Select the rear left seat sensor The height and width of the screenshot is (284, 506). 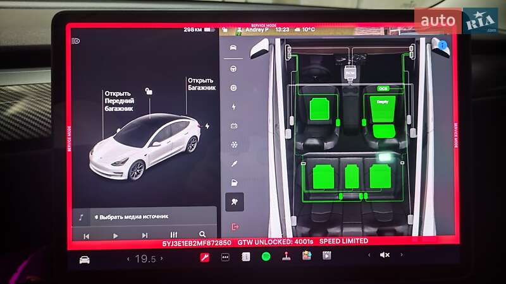pyautogui.click(x=323, y=177)
